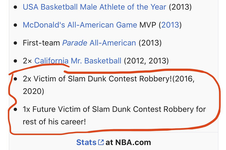Open the blue 2013 link after MVP

point(170,25)
